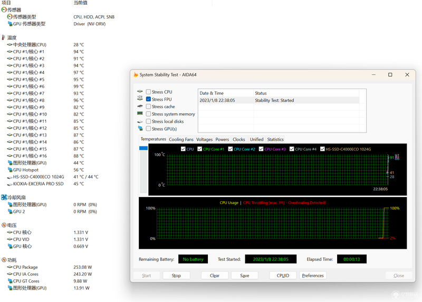
Task: Toggle the CPU Core #1 graph checkbox
Action: click(x=200, y=149)
